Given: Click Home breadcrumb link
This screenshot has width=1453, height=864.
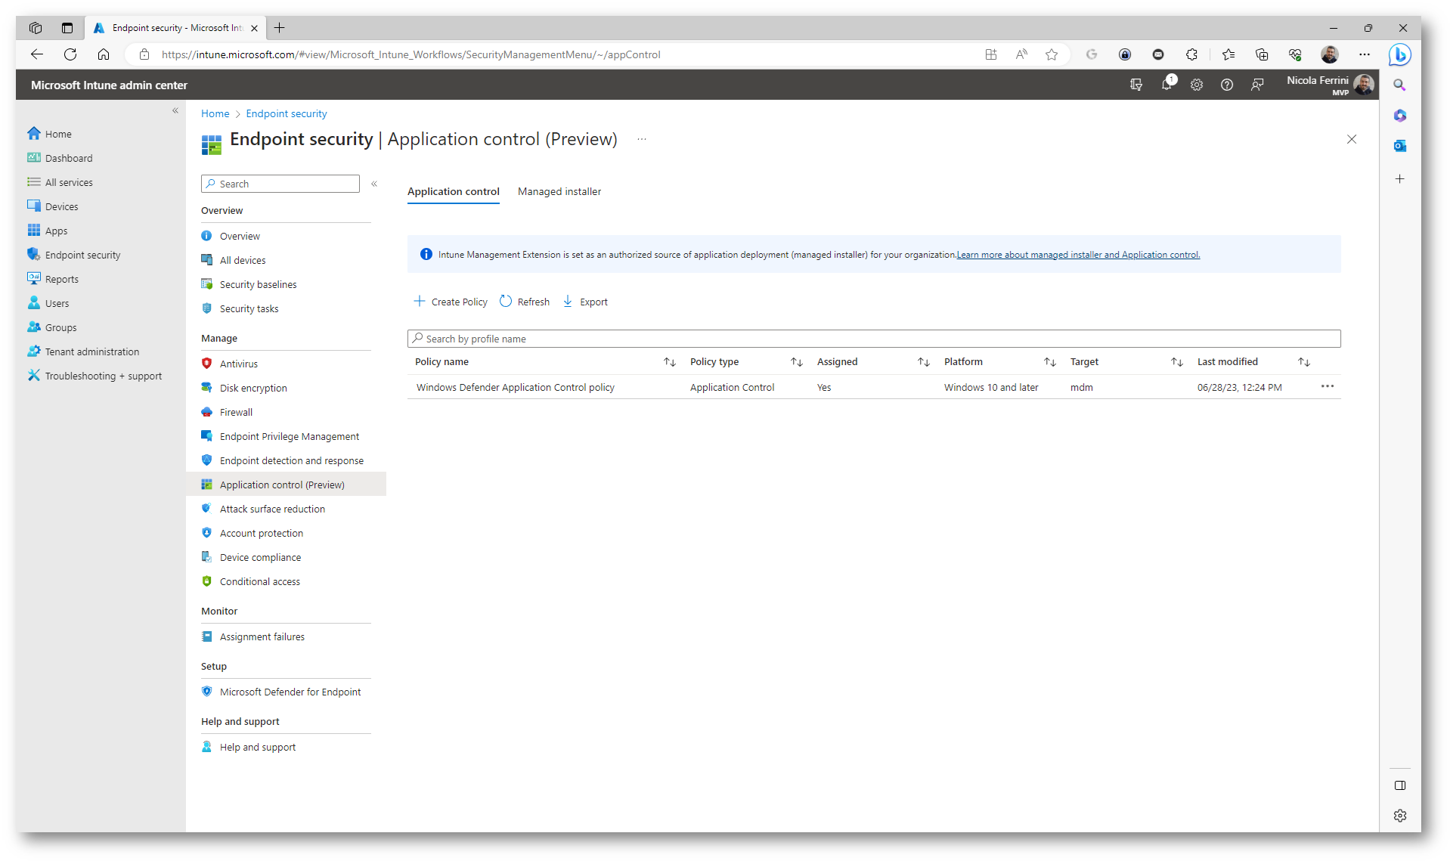Looking at the screenshot, I should [215, 113].
